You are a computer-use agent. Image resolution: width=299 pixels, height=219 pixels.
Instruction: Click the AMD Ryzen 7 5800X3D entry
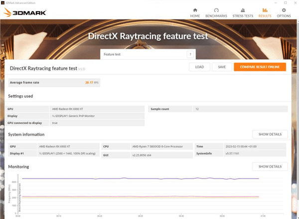157,147
